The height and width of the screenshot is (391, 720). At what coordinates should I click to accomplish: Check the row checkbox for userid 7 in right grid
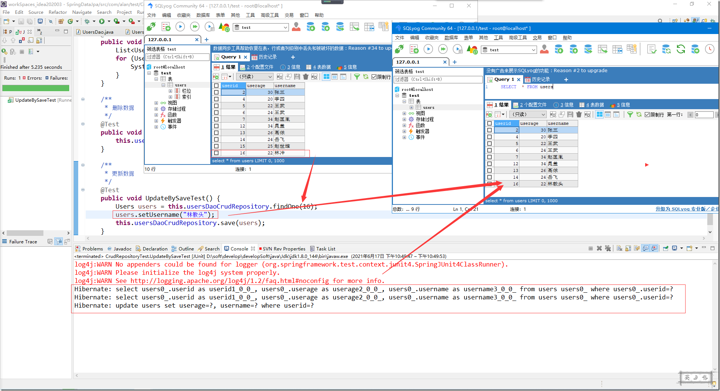pyautogui.click(x=489, y=157)
